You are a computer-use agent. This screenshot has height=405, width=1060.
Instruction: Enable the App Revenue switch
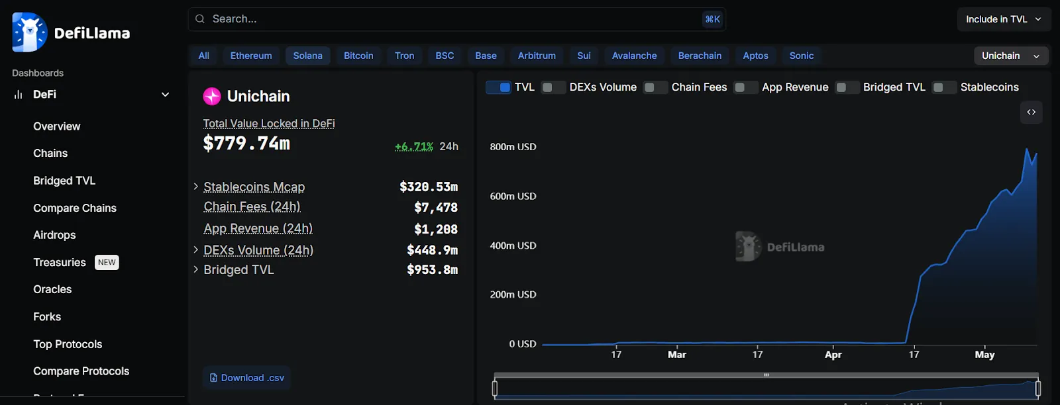point(746,87)
